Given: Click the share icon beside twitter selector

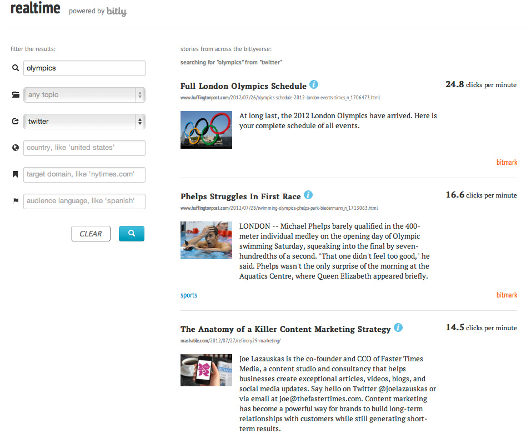Looking at the screenshot, I should [x=15, y=122].
